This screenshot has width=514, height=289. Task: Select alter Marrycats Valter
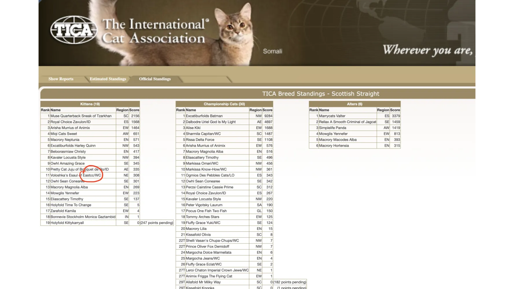coord(332,116)
